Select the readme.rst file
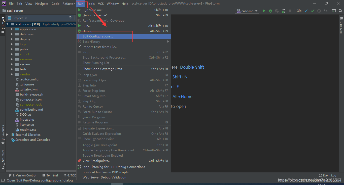Image resolution: width=344 pixels, height=185 pixels. click(28, 130)
